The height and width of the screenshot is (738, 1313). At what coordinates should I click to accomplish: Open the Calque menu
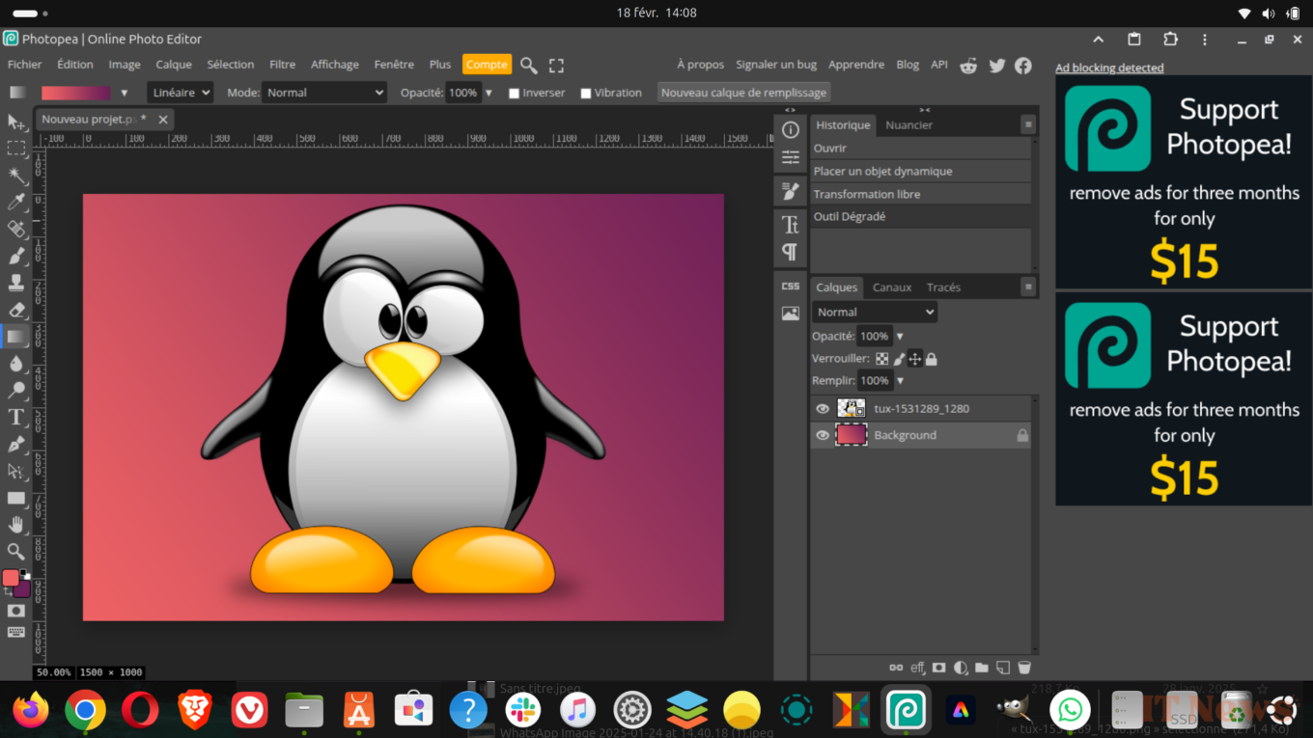(174, 65)
